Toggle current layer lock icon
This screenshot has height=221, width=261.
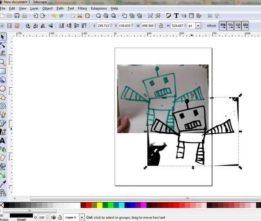60,217
